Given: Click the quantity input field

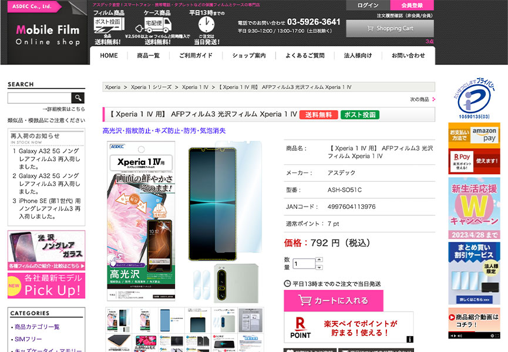Looking at the screenshot, I should click(x=304, y=263).
